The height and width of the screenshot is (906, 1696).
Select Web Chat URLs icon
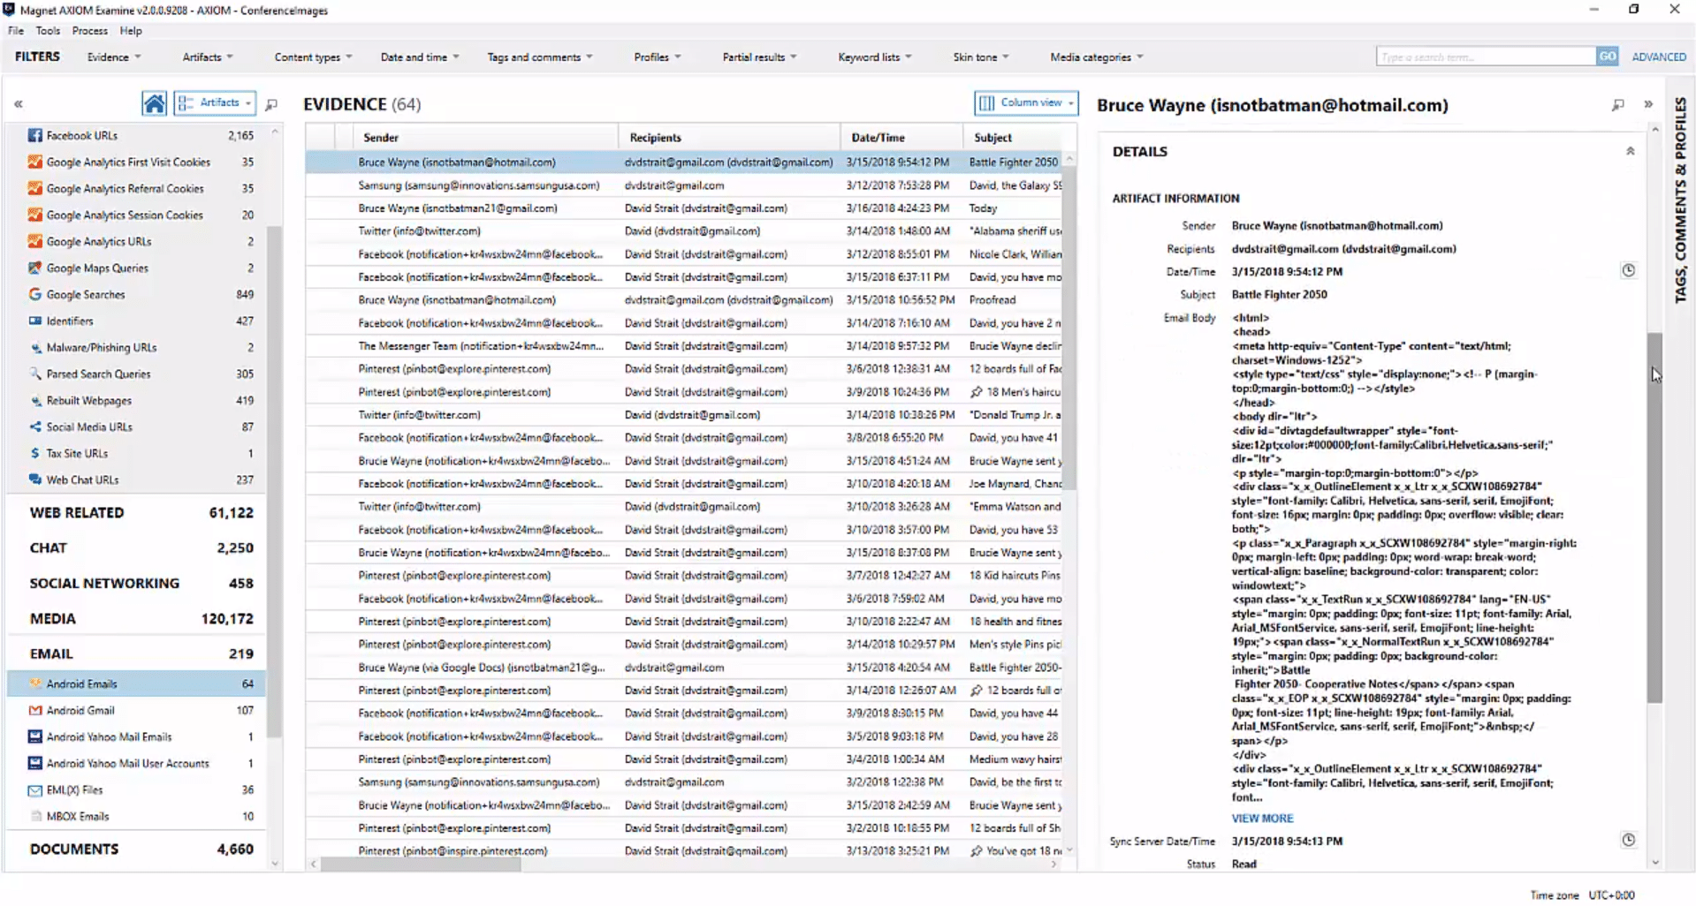point(35,479)
